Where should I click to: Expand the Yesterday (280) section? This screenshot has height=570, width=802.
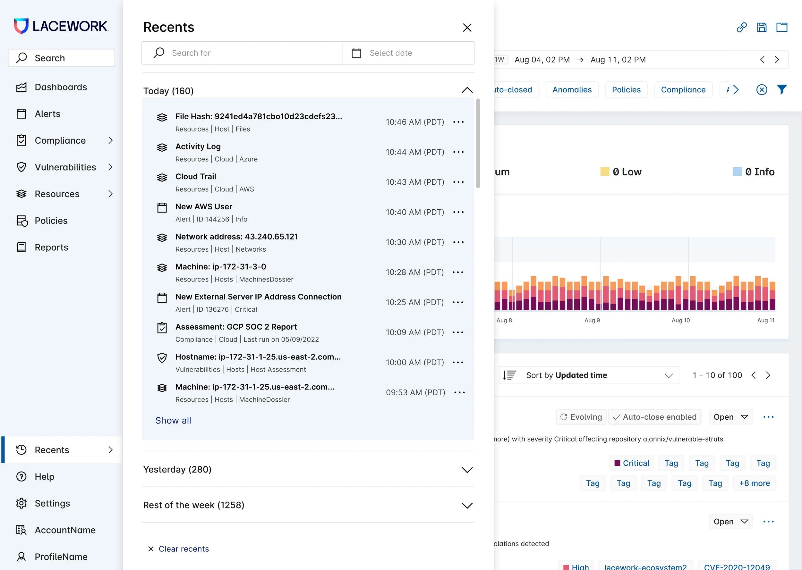(467, 470)
